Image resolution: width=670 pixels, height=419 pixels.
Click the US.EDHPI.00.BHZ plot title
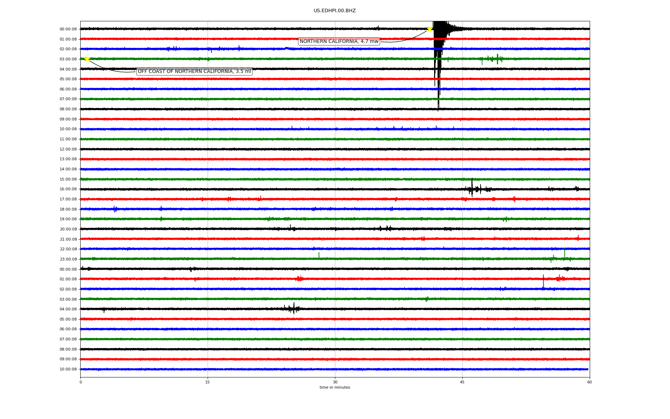click(334, 11)
